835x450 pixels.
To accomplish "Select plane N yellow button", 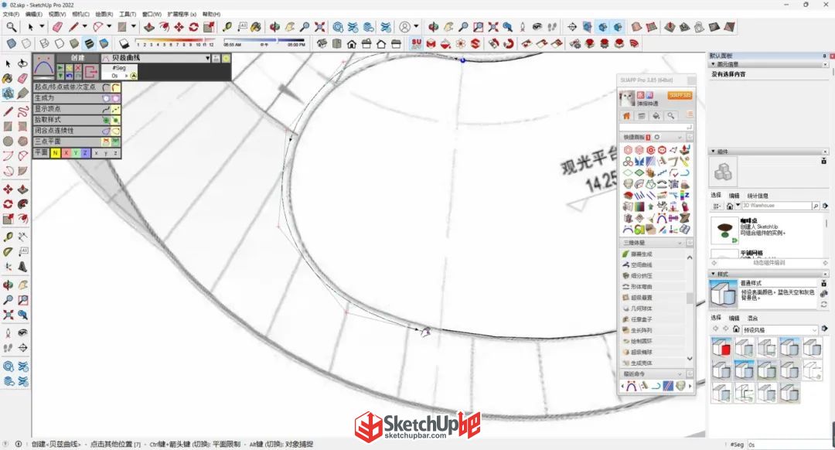I will [56, 153].
